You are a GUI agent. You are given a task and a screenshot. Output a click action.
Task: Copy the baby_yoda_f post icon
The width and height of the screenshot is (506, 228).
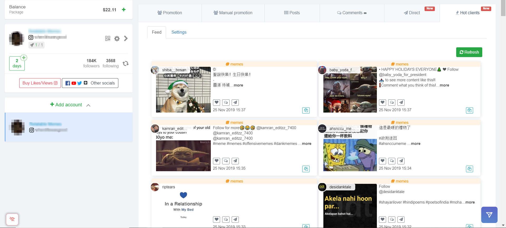[469, 110]
